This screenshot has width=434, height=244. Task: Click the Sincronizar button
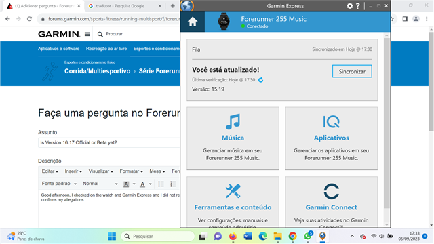(352, 71)
